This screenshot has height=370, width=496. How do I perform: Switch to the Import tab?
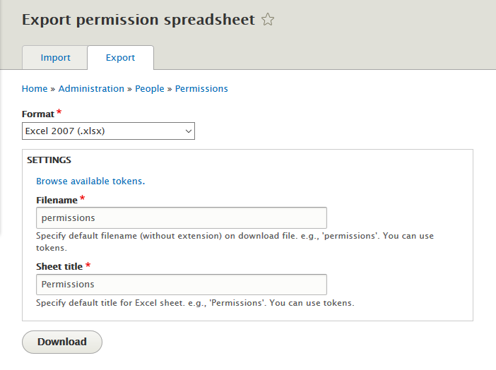click(55, 58)
